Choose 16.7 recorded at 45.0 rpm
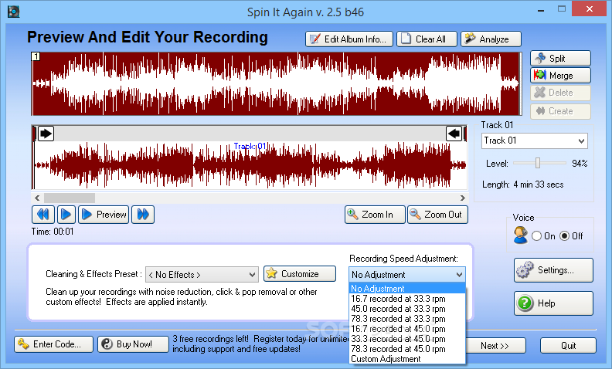 coord(406,329)
